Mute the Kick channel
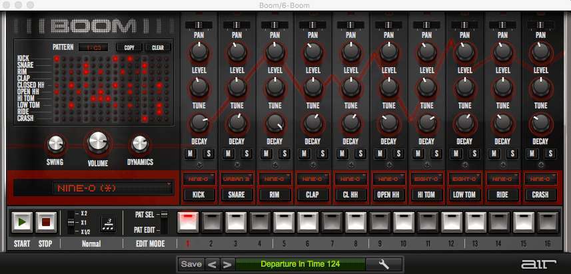The width and height of the screenshot is (571, 274). pyautogui.click(x=191, y=154)
